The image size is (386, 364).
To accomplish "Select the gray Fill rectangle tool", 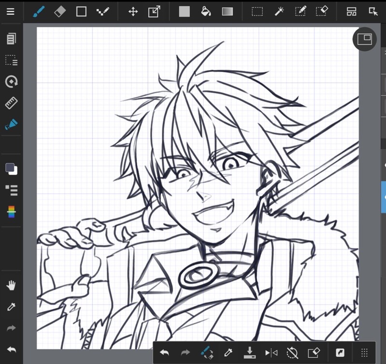I will [185, 12].
